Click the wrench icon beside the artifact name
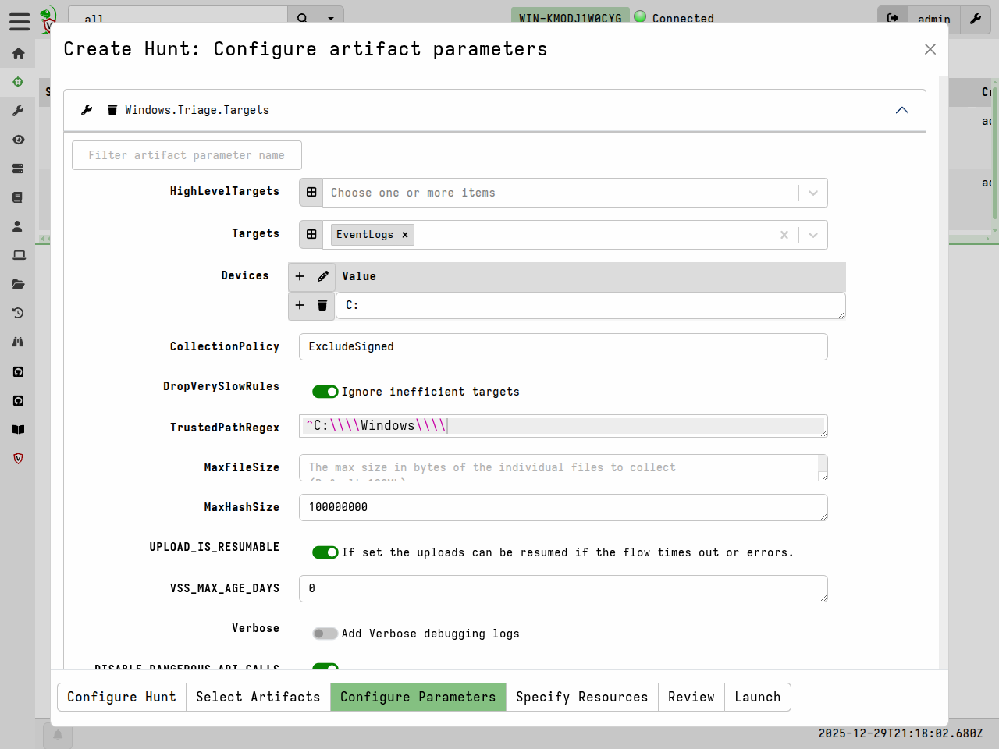This screenshot has width=999, height=749. point(87,110)
